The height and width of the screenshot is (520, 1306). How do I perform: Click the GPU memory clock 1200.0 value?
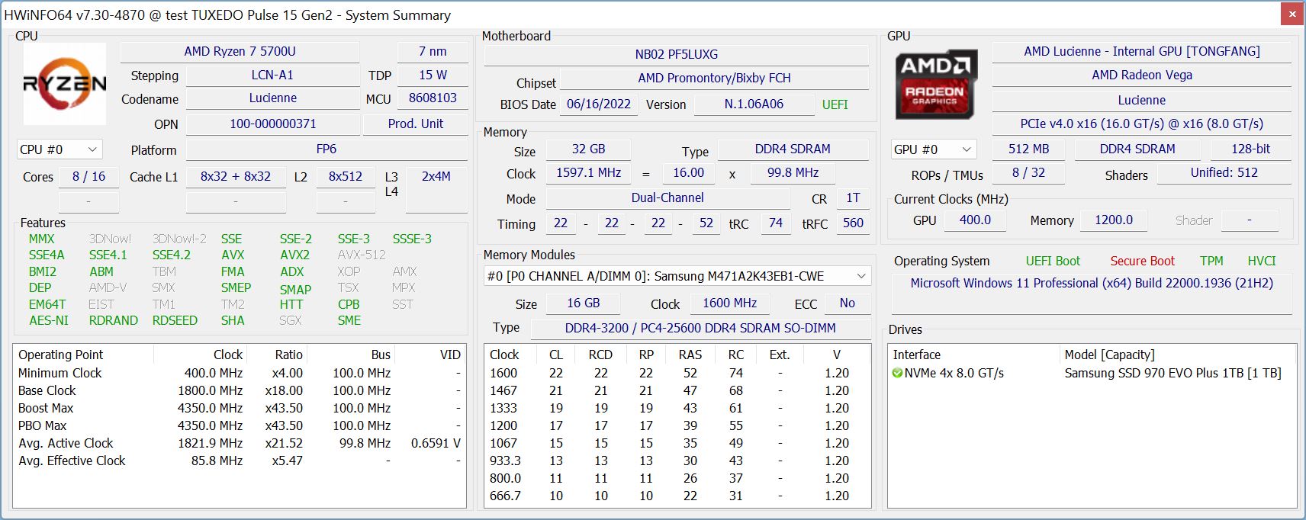pos(1114,220)
